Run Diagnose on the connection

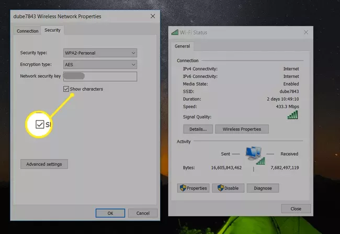[263, 188]
